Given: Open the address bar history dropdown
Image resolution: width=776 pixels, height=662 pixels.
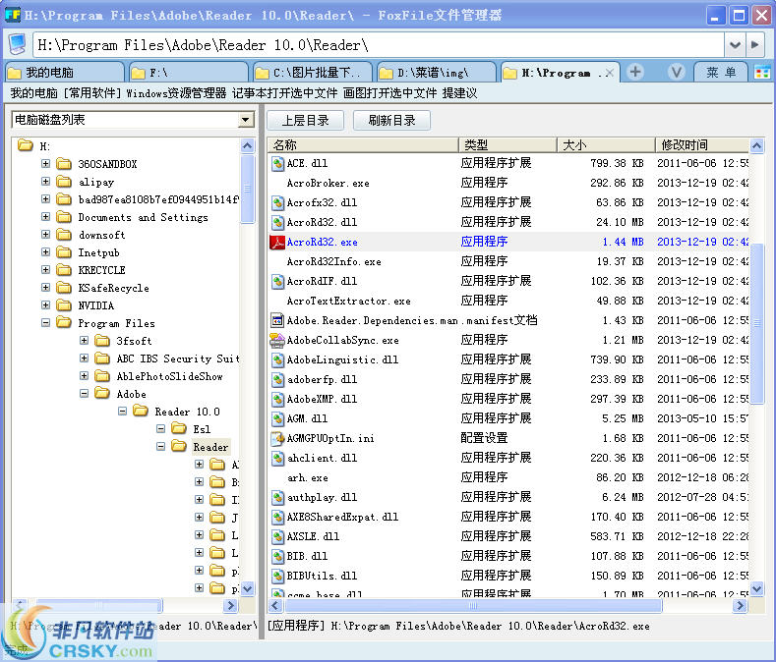Looking at the screenshot, I should click(x=735, y=45).
